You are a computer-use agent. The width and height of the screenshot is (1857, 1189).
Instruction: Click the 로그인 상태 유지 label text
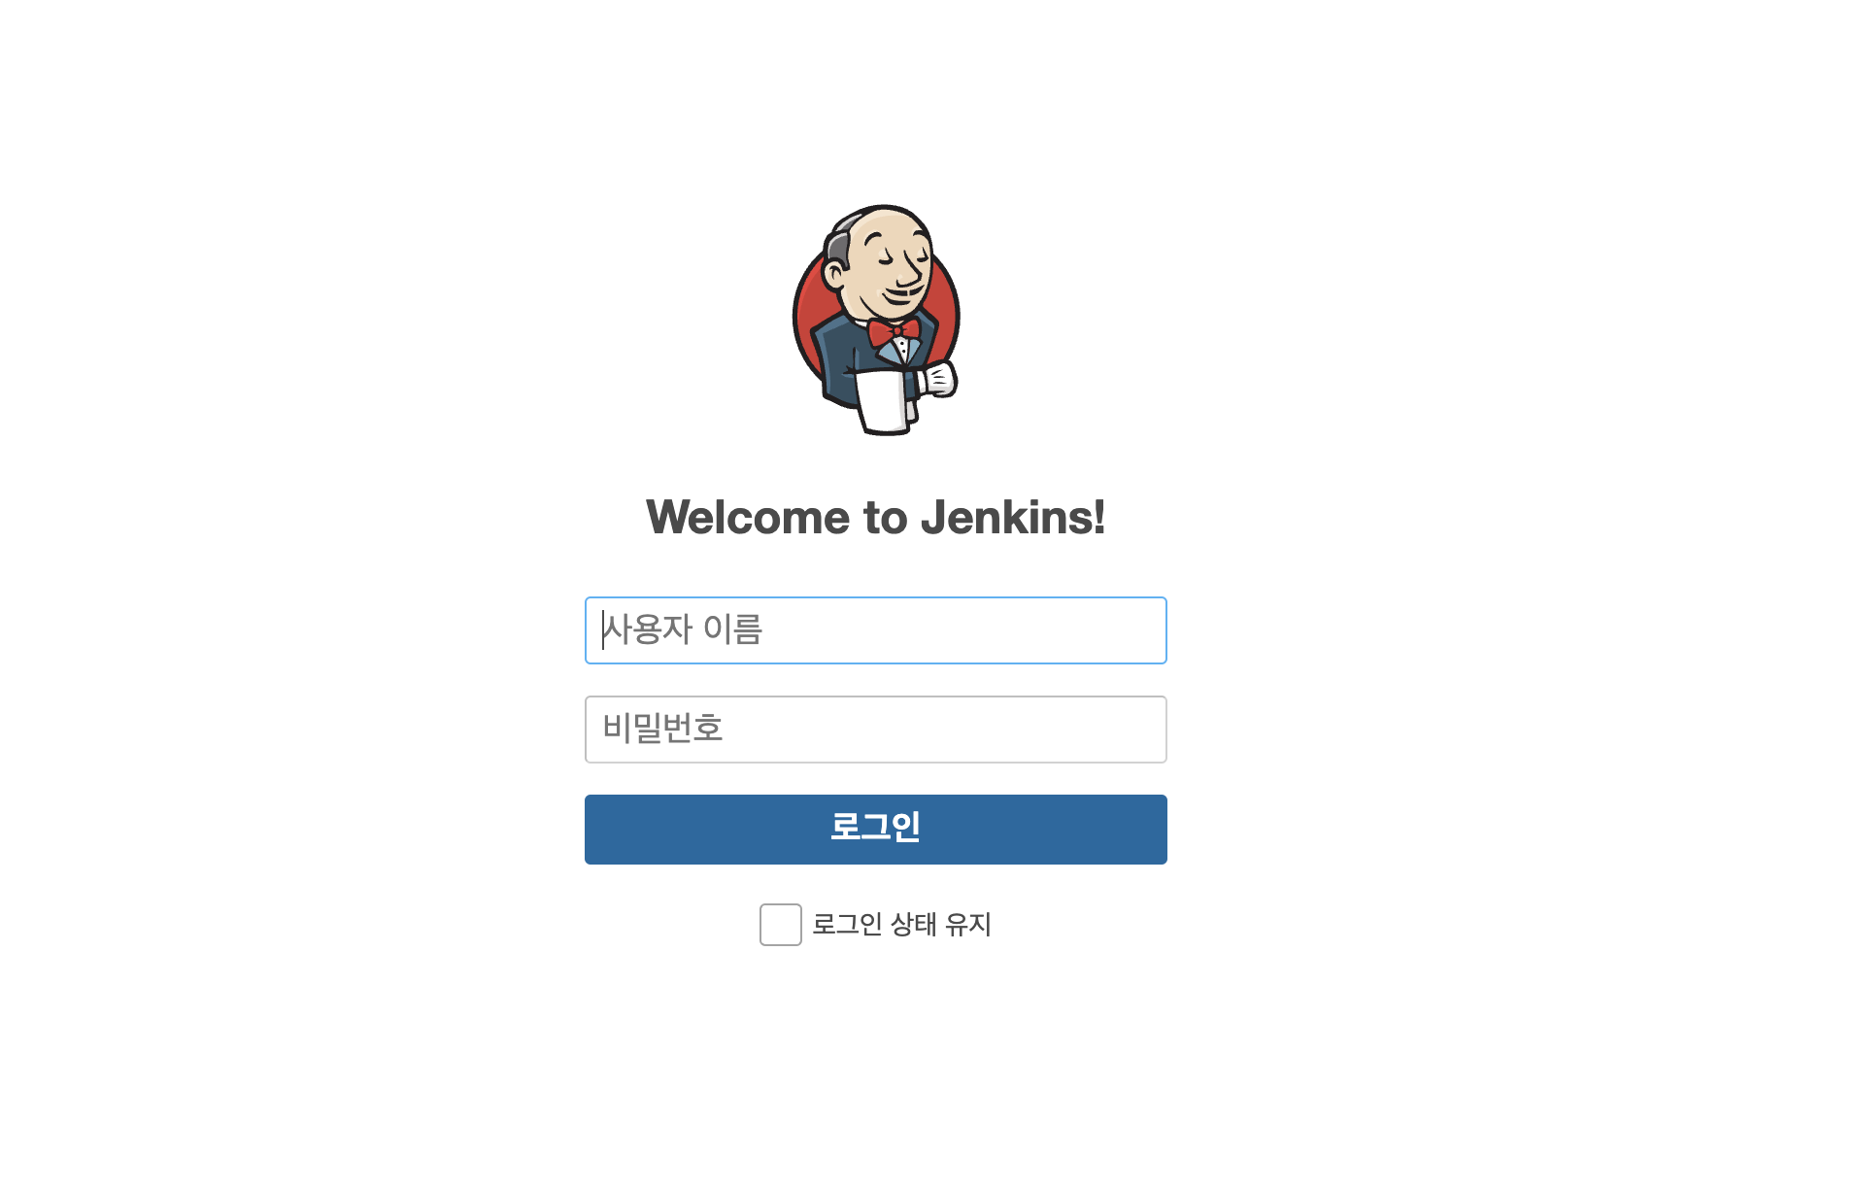[901, 924]
